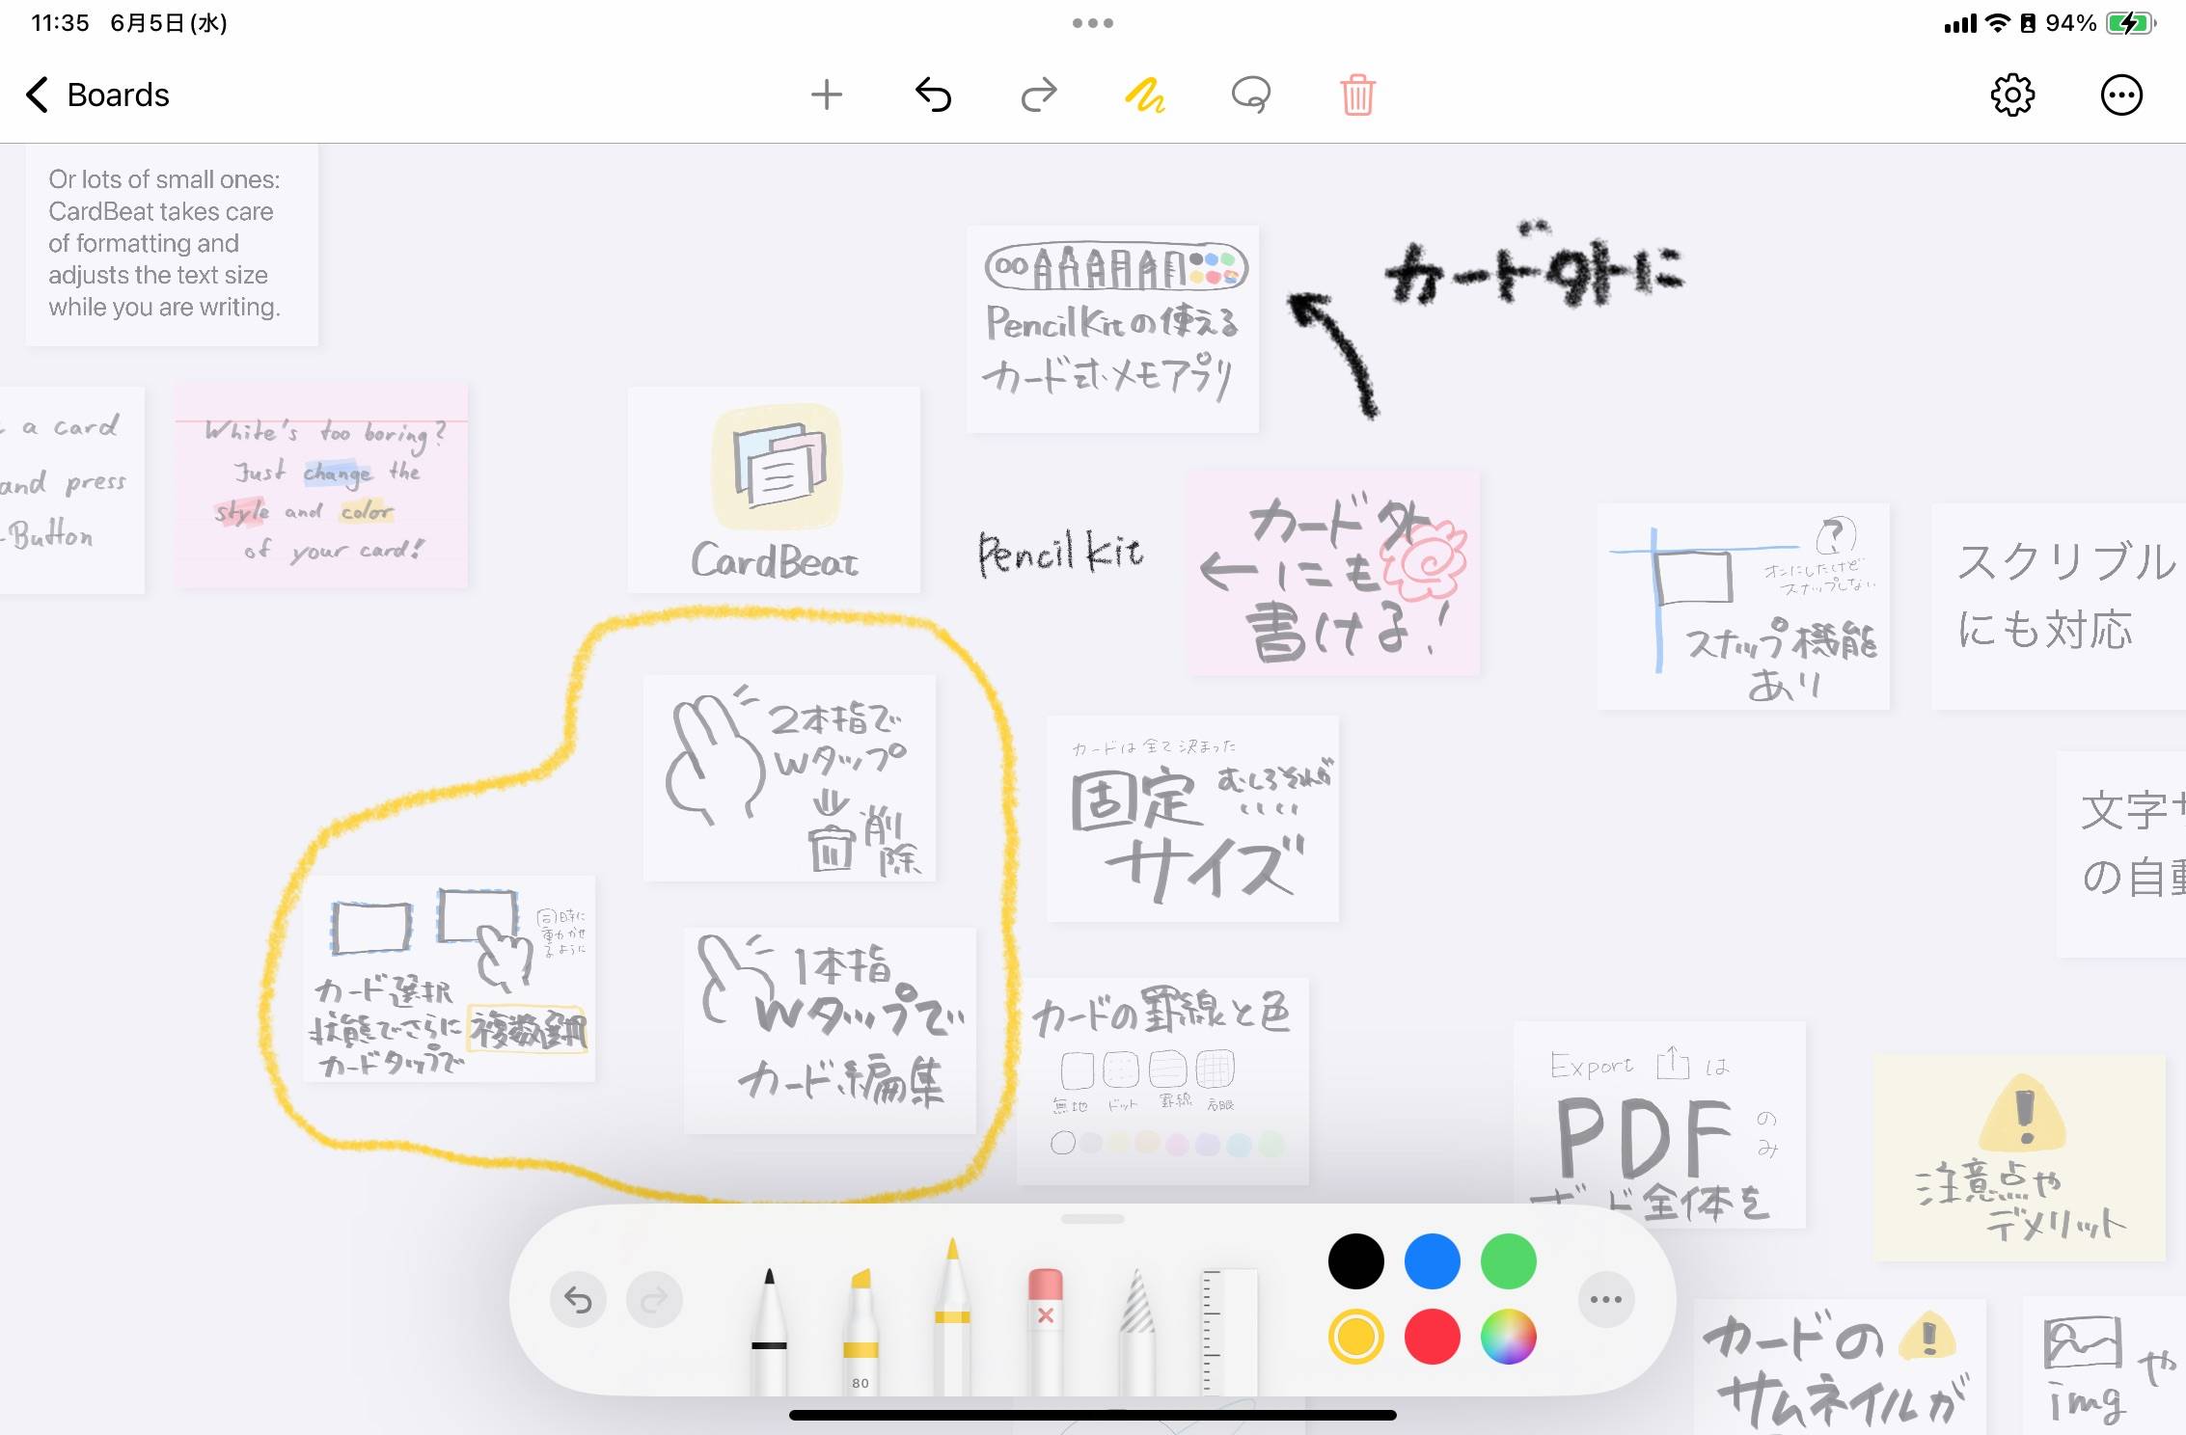Image resolution: width=2186 pixels, height=1435 pixels.
Task: Select the yellow warning 注意点 card
Action: click(x=2020, y=1157)
